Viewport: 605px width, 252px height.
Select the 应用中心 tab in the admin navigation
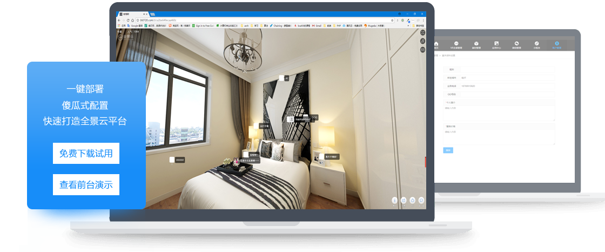[496, 45]
